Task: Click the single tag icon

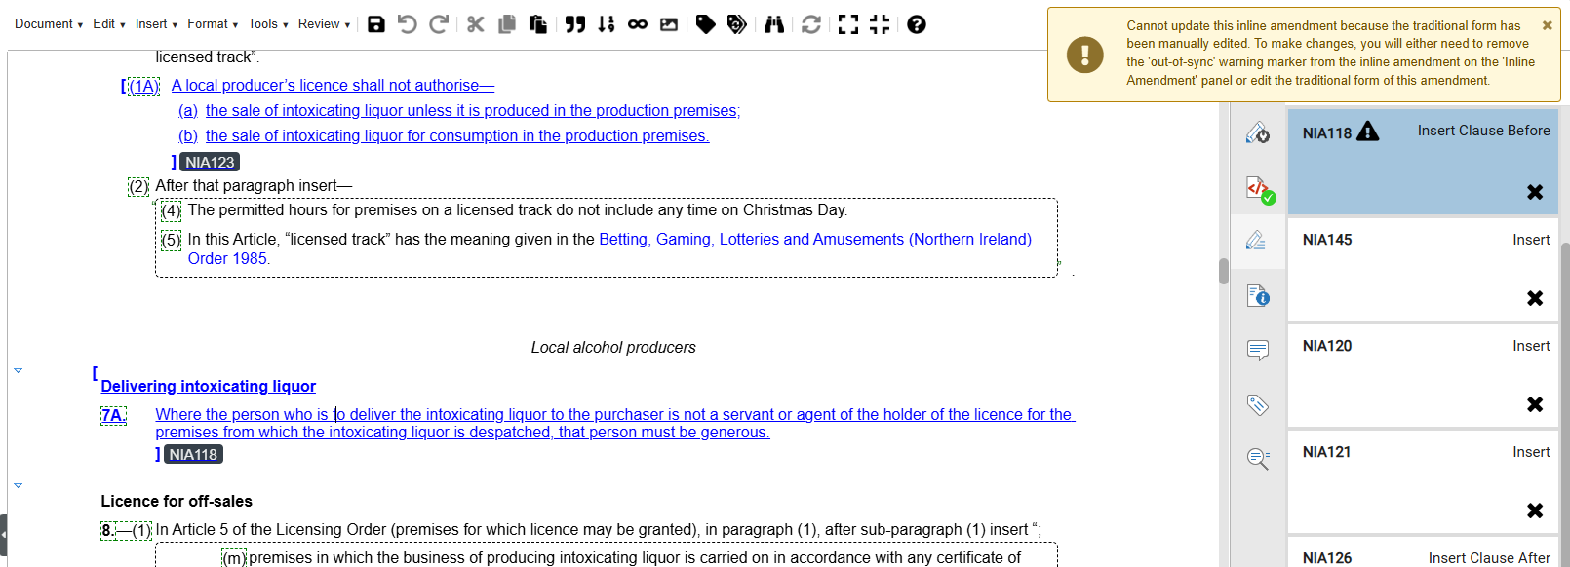Action: [706, 24]
